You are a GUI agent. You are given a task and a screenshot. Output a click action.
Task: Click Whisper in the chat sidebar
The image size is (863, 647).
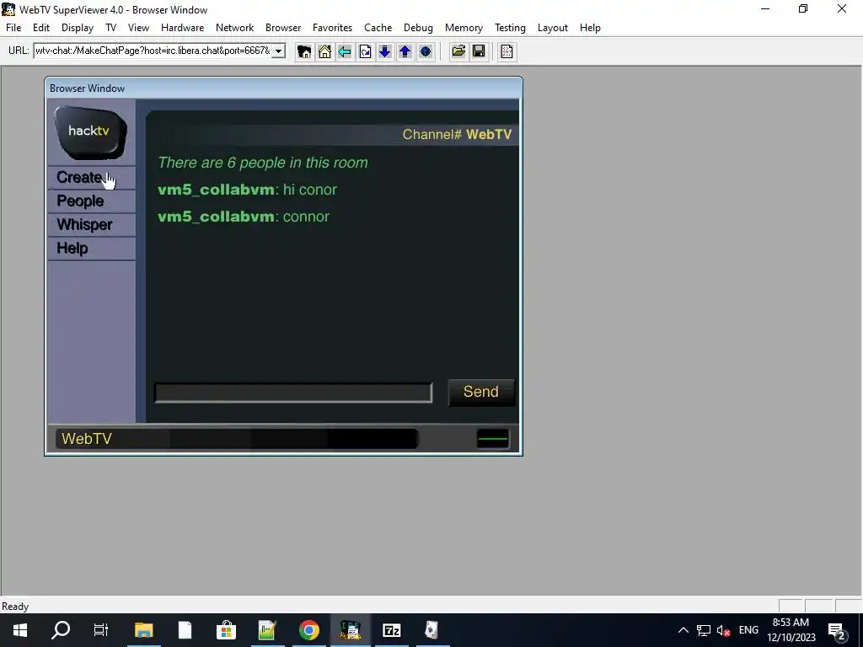tap(91, 225)
